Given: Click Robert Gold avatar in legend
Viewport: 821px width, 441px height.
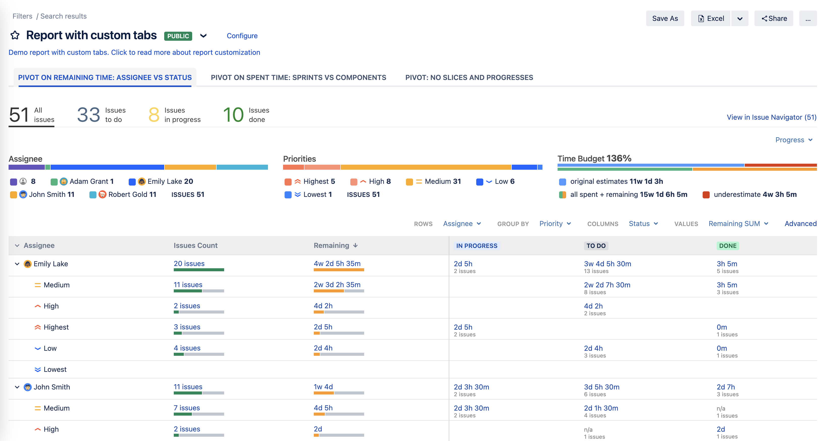Looking at the screenshot, I should pos(102,194).
